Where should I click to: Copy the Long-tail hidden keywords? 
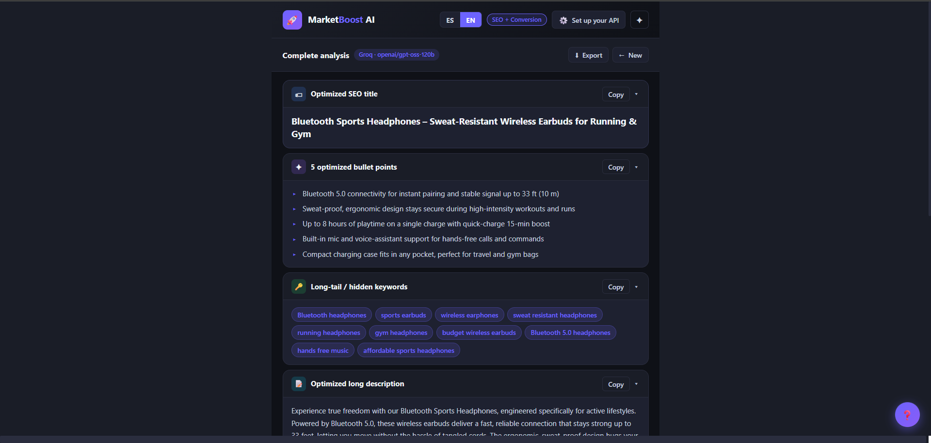tap(616, 286)
